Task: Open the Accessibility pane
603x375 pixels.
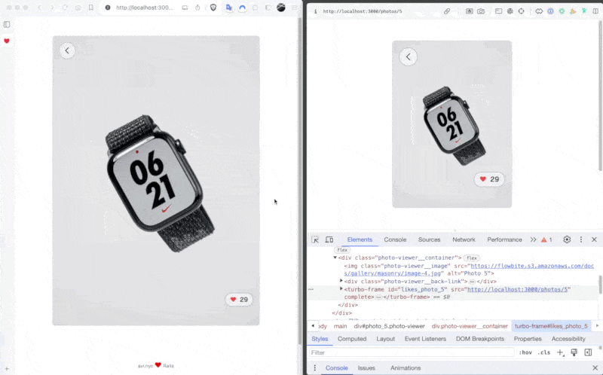Action: (x=568, y=339)
